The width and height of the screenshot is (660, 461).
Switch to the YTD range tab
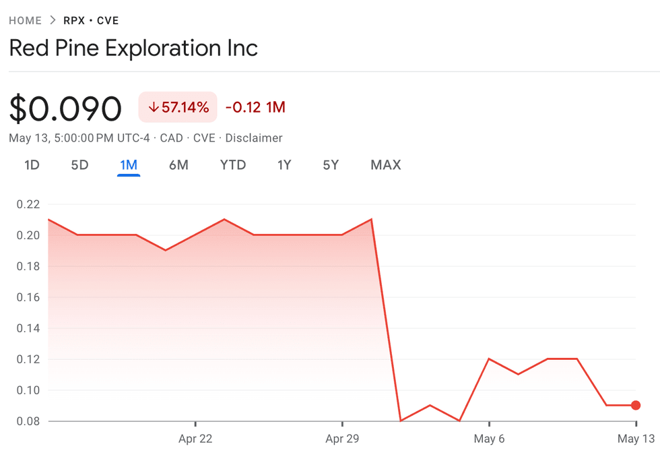pos(233,164)
